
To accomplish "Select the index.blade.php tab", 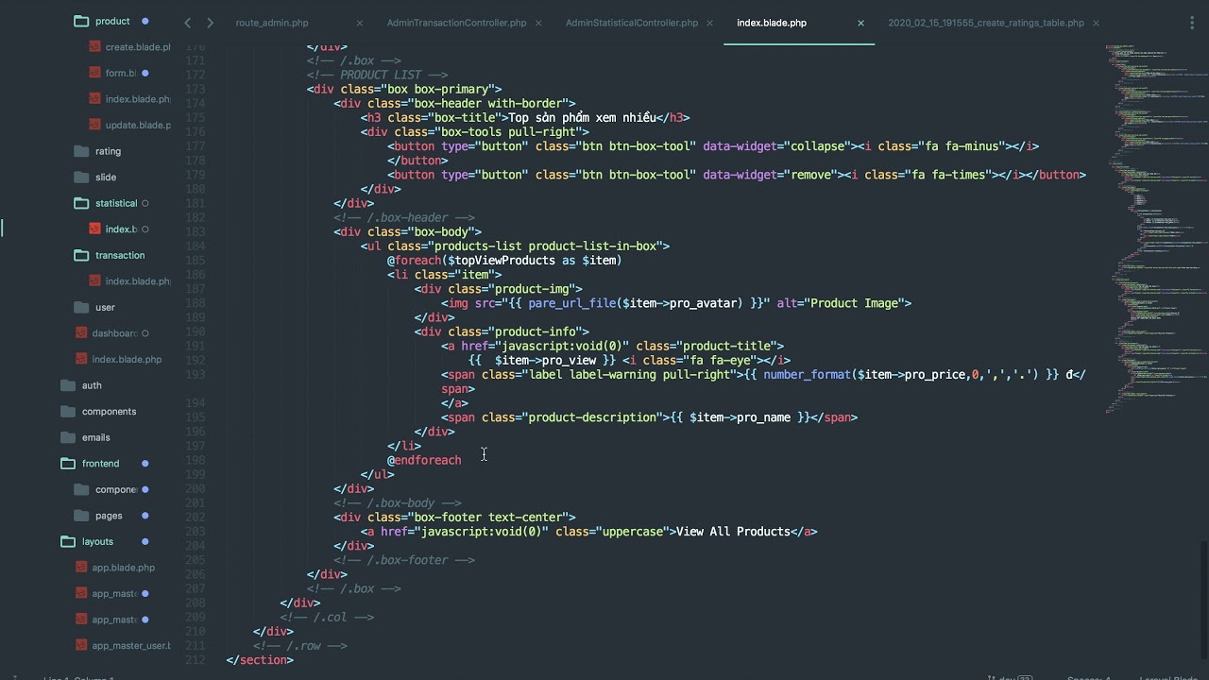I will point(772,23).
